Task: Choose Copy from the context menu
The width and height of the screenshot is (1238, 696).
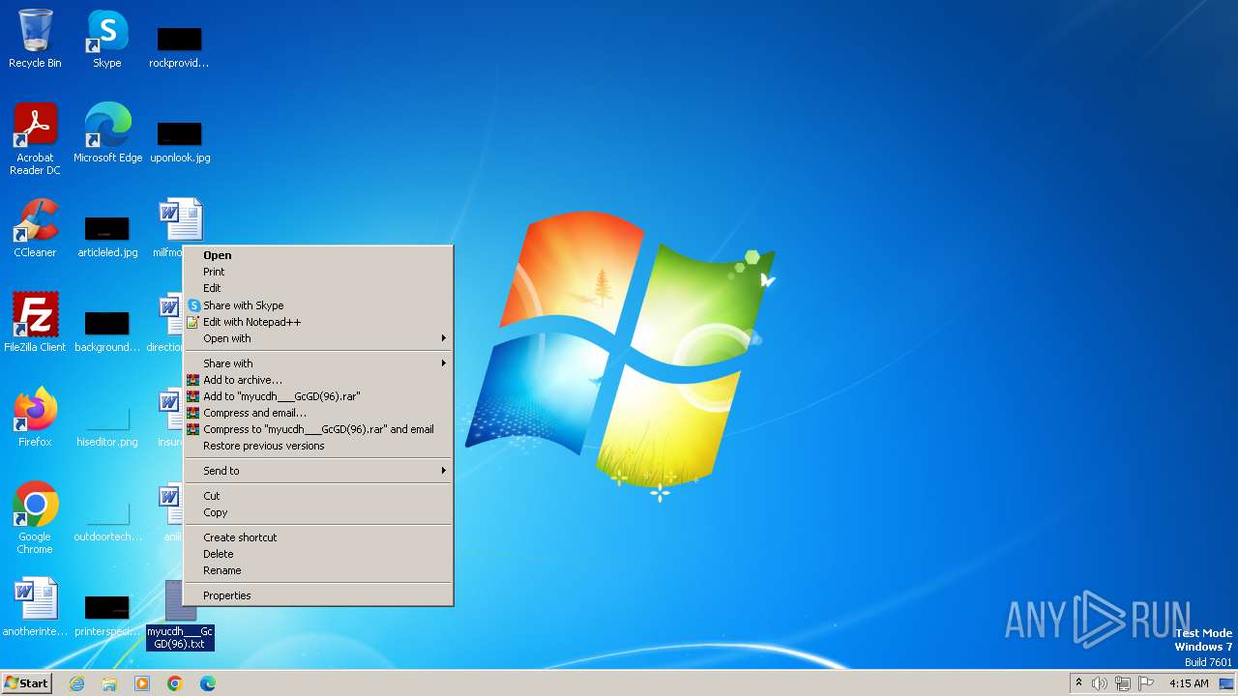Action: point(318,512)
